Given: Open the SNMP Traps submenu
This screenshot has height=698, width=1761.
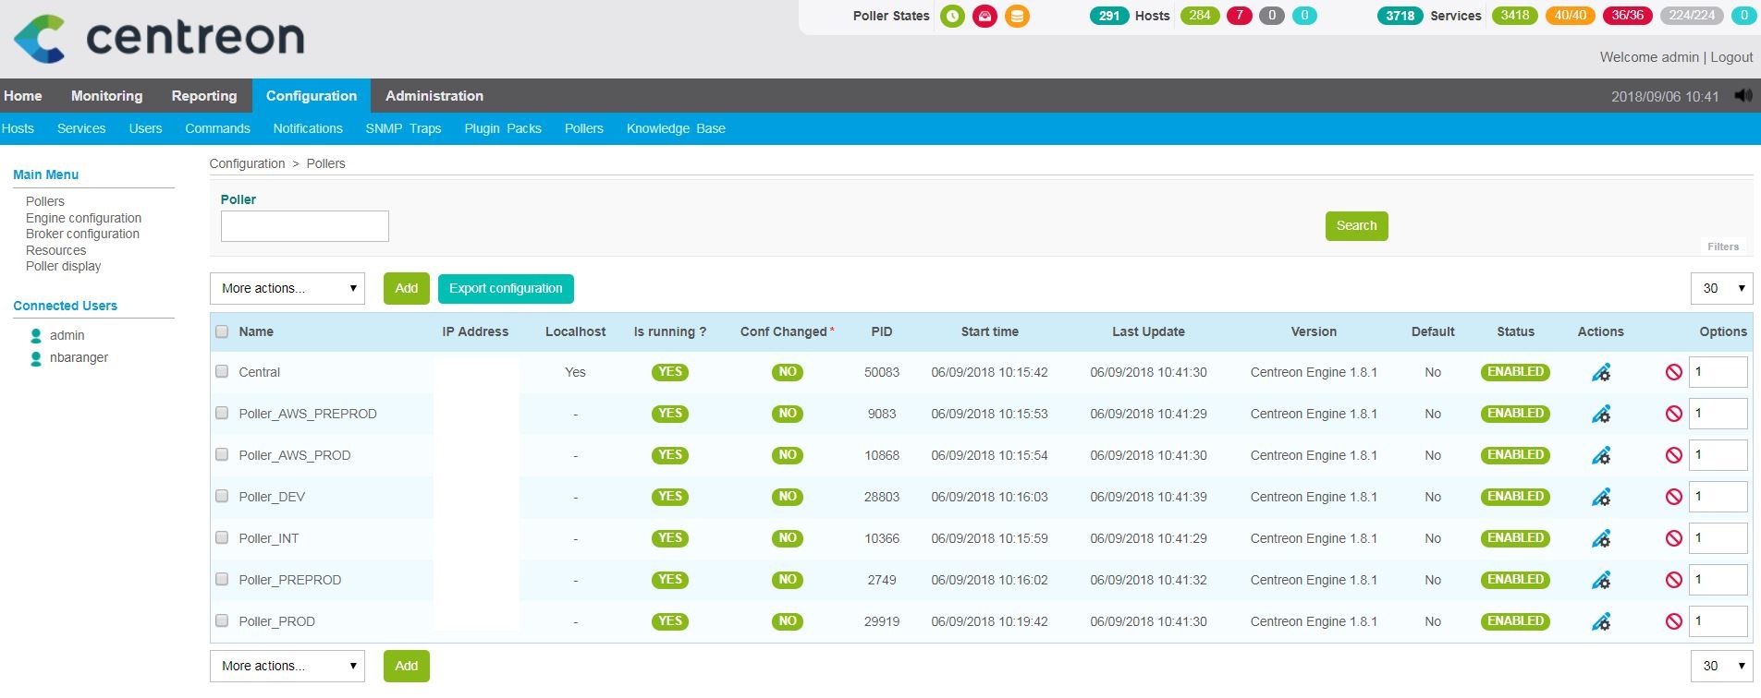Looking at the screenshot, I should pos(403,128).
